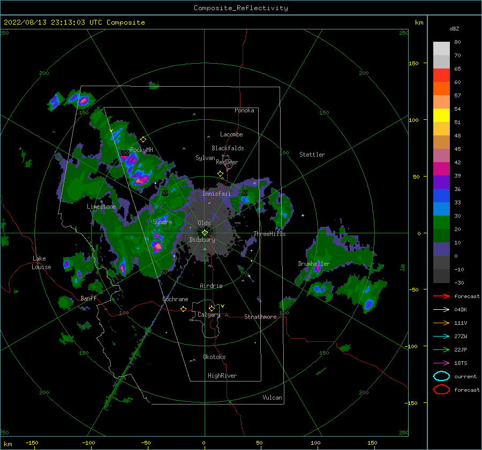Image resolution: width=482 pixels, height=450 pixels.
Task: Click the Vulcan town label
Action: [x=273, y=398]
